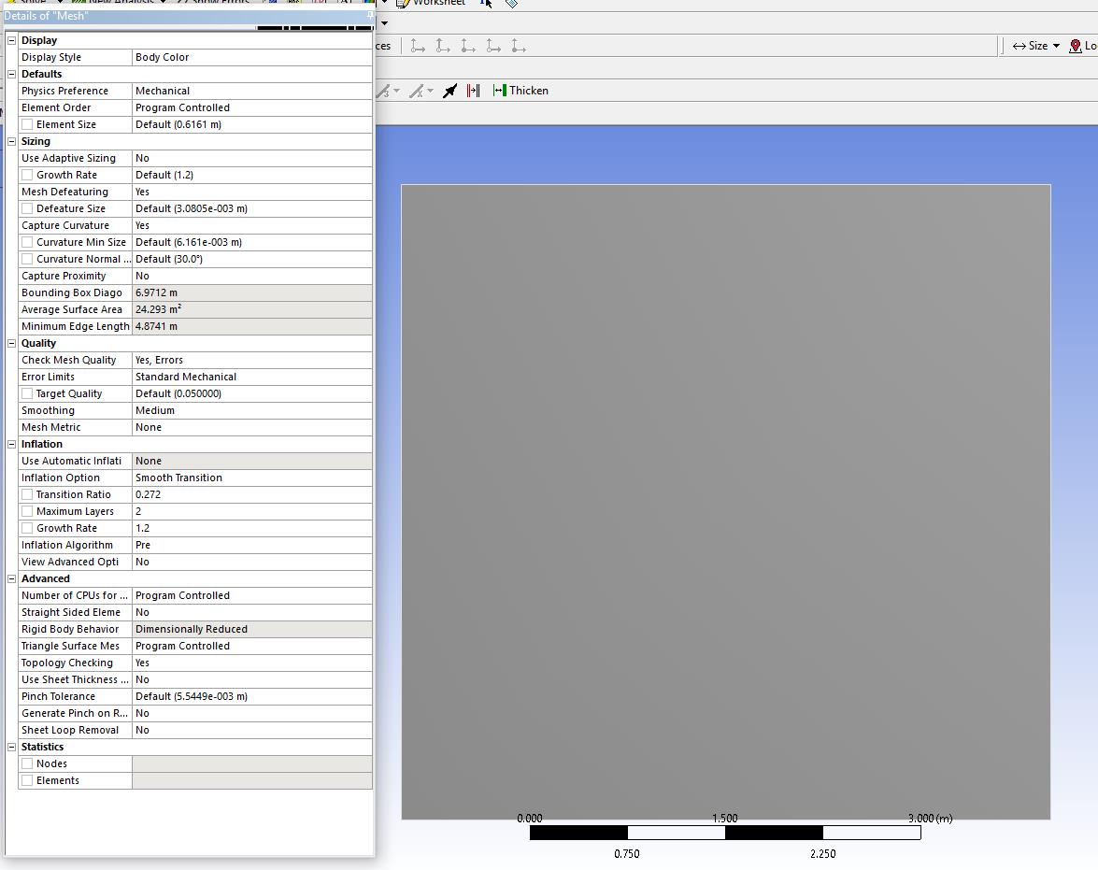Check the Defeature Size checkbox
1098x870 pixels.
click(x=27, y=208)
